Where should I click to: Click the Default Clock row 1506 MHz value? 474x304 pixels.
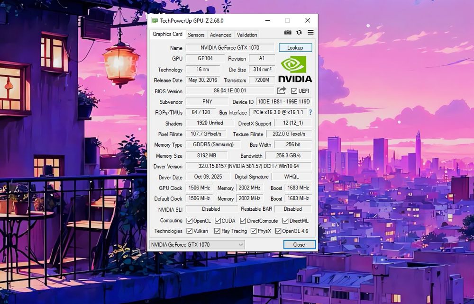[199, 198]
